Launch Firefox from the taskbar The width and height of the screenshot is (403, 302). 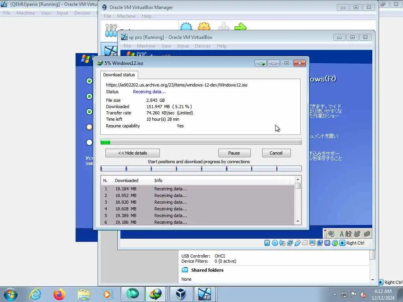pyautogui.click(x=59, y=294)
